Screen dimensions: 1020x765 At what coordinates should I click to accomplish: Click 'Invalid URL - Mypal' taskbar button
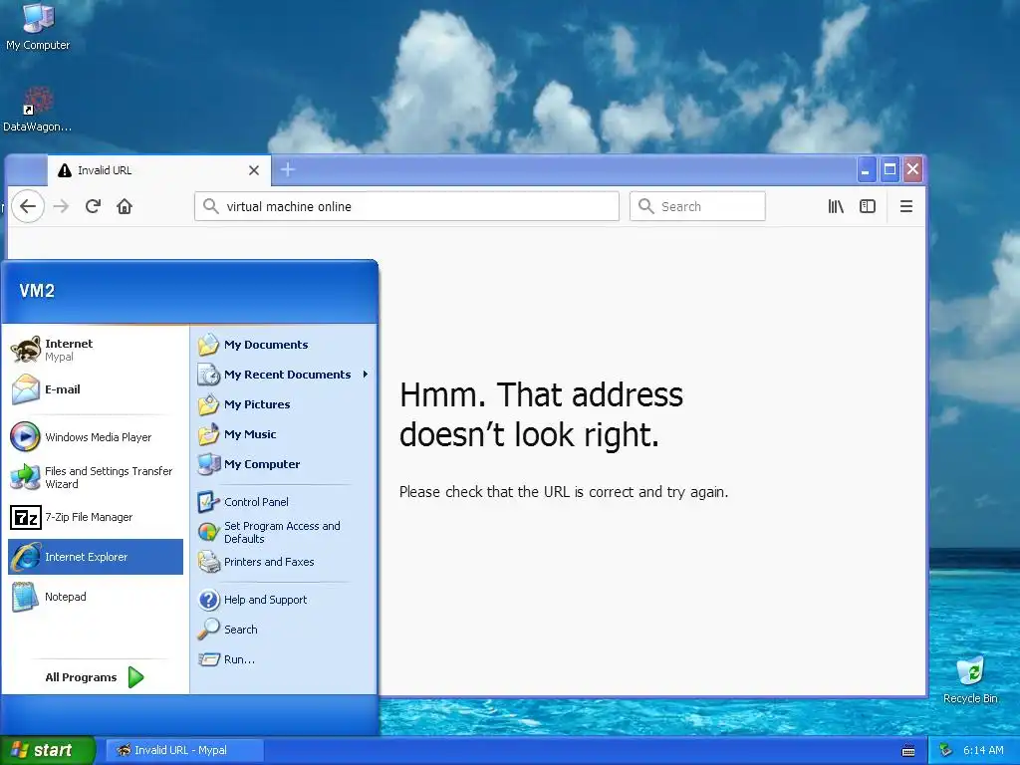tap(184, 750)
